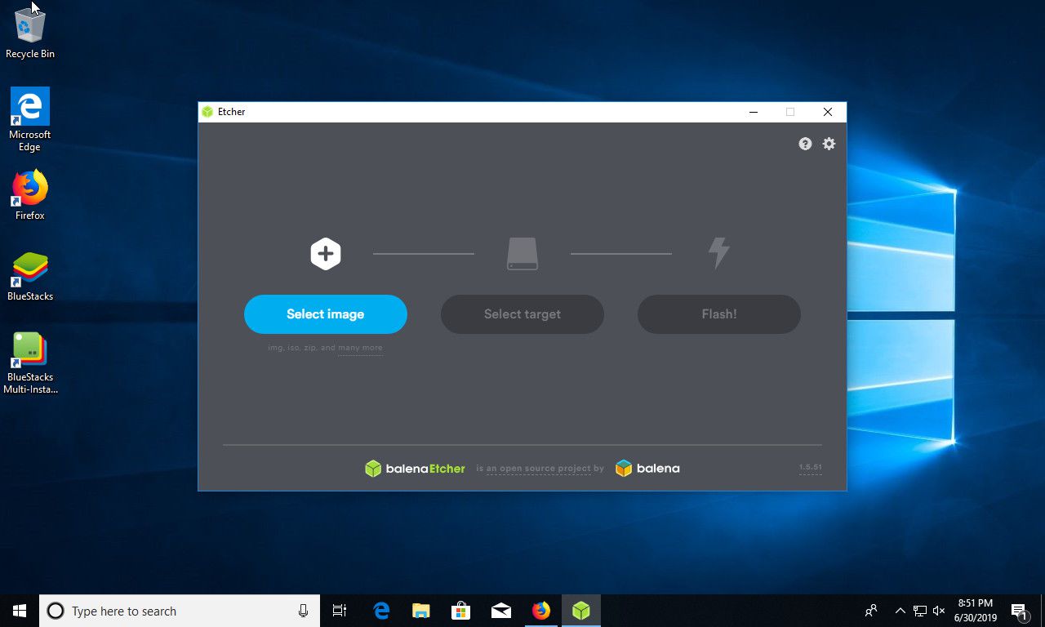1045x627 pixels.
Task: Select BlueStacks Multi-Instance desktop shortcut
Action: pyautogui.click(x=30, y=363)
